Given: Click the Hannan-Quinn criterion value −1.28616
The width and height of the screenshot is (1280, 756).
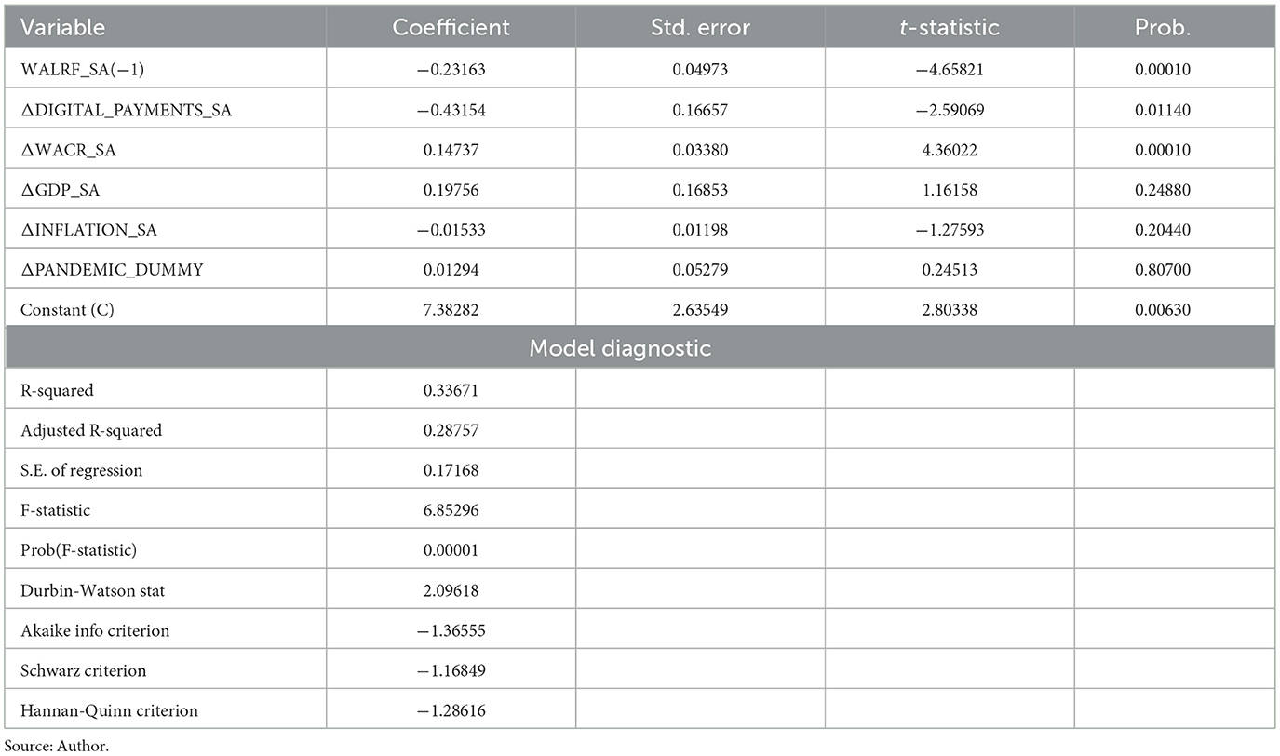Looking at the screenshot, I should (x=451, y=710).
